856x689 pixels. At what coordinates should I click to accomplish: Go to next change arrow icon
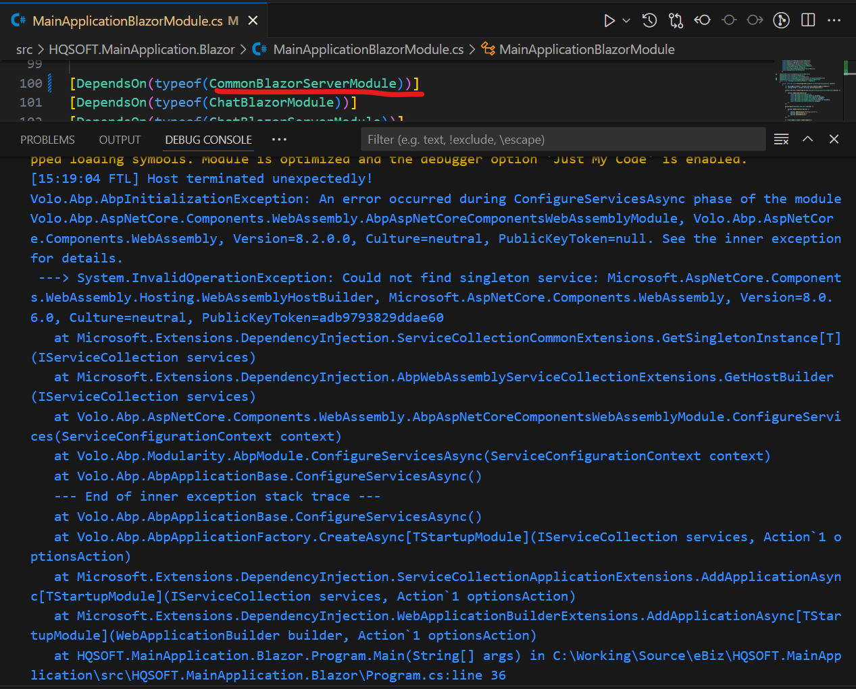point(755,20)
